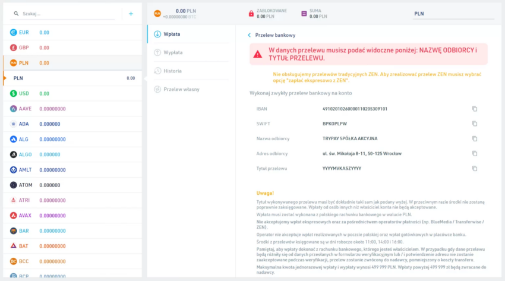Open the PLN currency selector field
The width and height of the screenshot is (505, 281).
pos(453,14)
